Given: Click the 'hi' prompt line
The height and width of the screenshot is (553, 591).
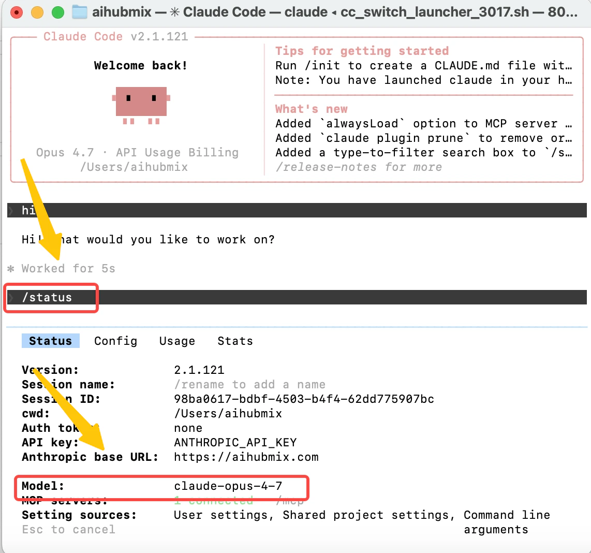Looking at the screenshot, I should 297,210.
